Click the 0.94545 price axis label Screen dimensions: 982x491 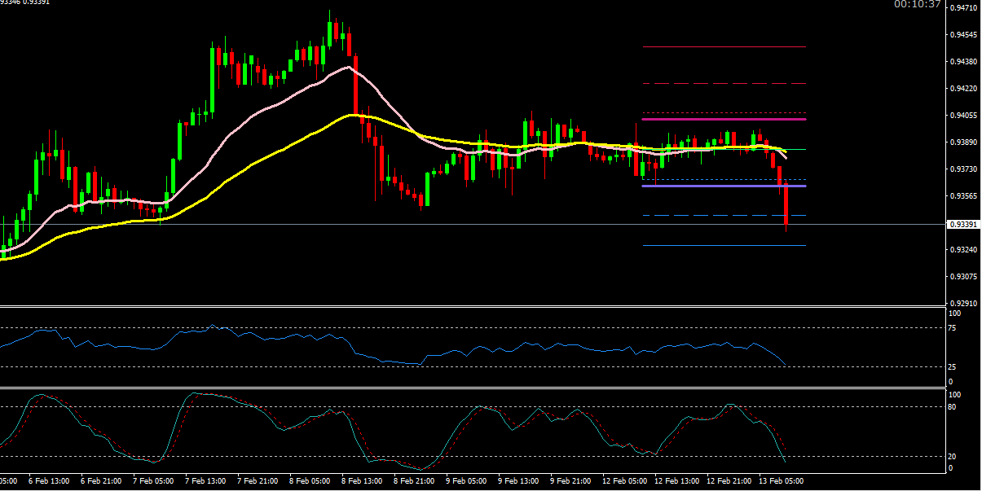click(x=966, y=35)
